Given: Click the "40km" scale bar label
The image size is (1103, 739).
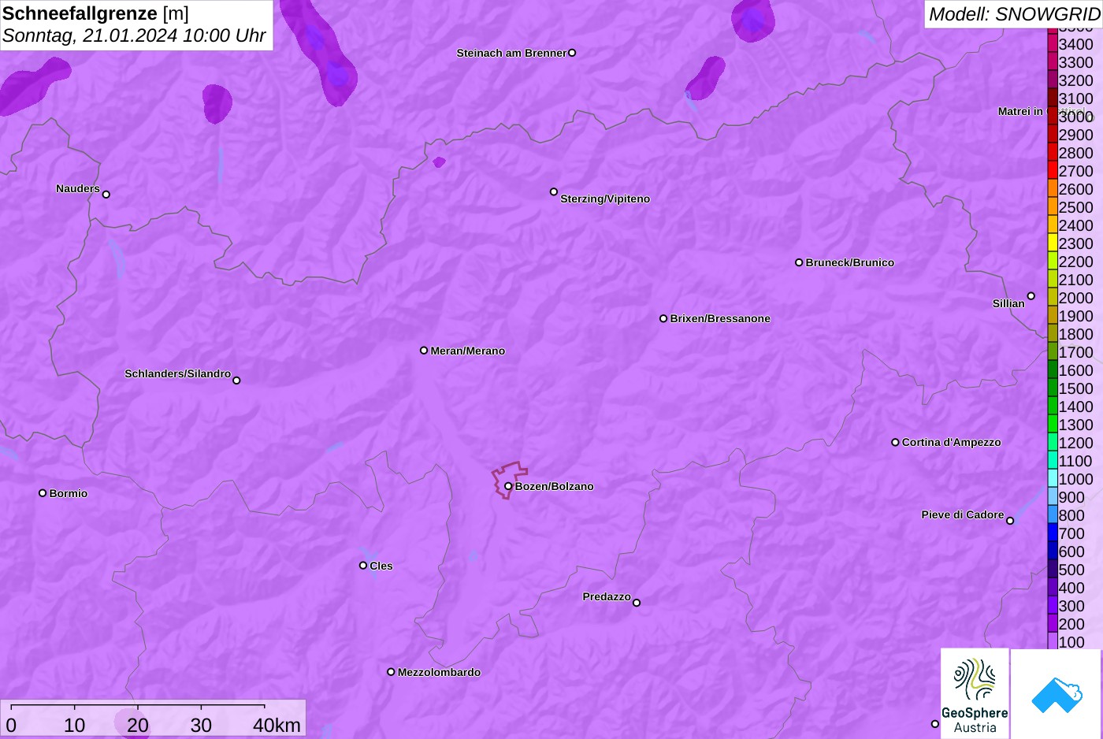Looking at the screenshot, I should click(277, 726).
